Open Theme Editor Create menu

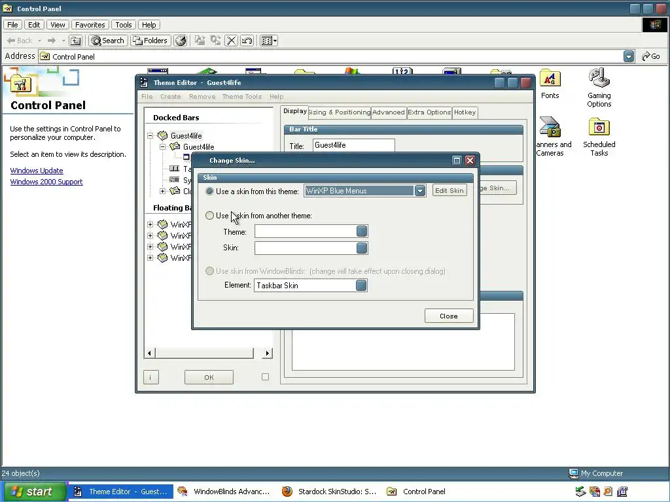pos(171,97)
